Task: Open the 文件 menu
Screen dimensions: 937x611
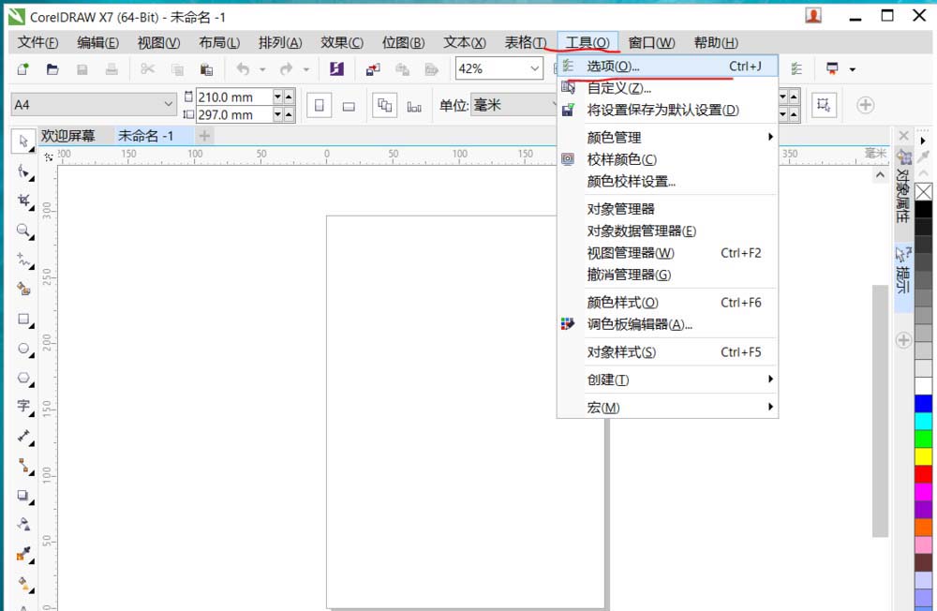Action: 37,42
